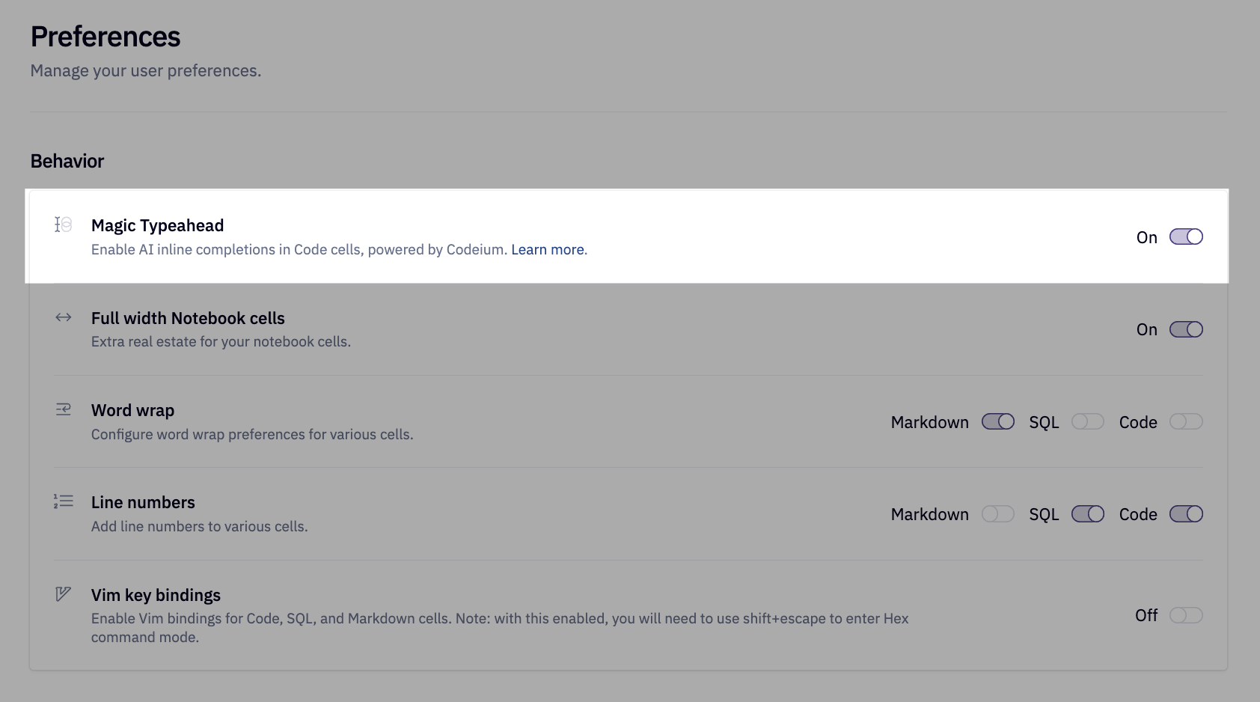Screen dimensions: 1260x702
Task: Click the Preferences page heading
Action: 105,37
